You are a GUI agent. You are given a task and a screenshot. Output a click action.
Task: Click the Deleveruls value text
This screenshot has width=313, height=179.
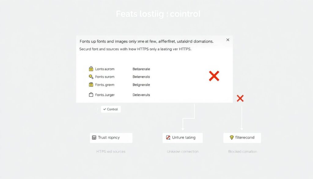pos(141,95)
